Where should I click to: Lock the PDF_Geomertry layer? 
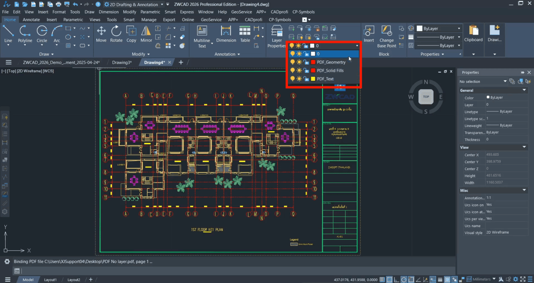[x=307, y=62]
